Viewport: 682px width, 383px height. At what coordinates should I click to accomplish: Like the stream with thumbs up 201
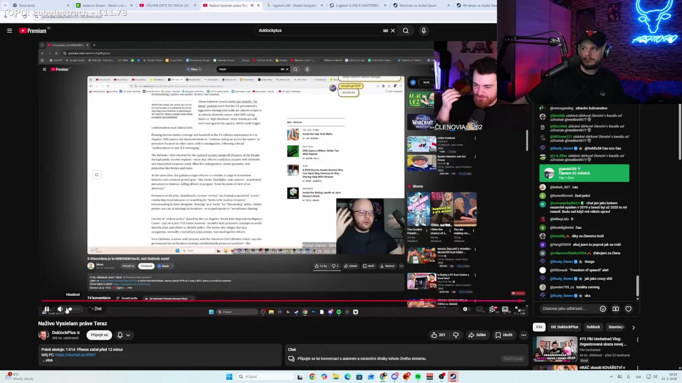pyautogui.click(x=438, y=335)
